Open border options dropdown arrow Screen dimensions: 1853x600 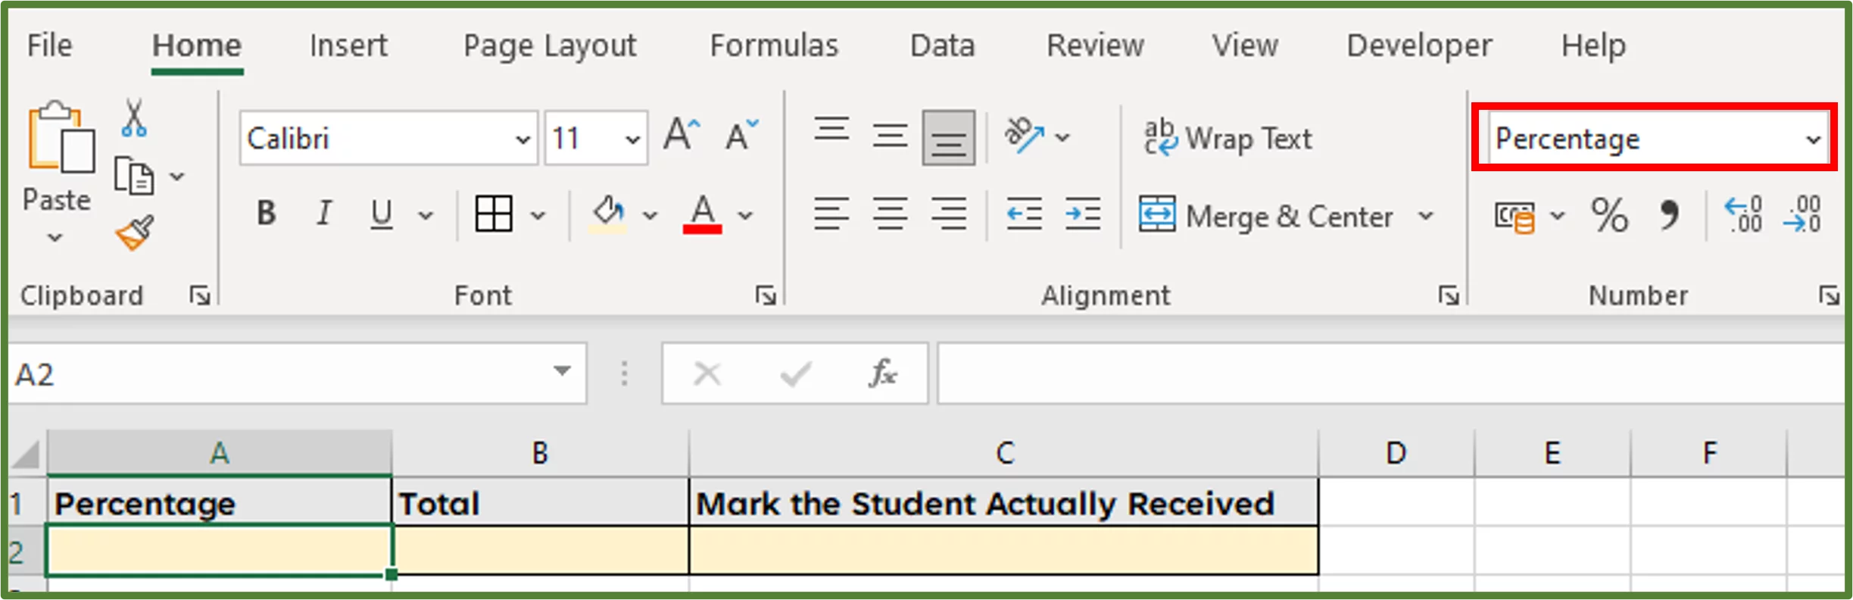pos(538,216)
